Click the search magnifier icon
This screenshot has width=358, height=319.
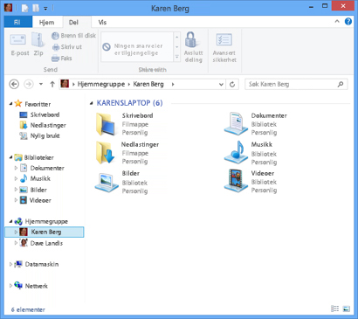tap(341, 84)
